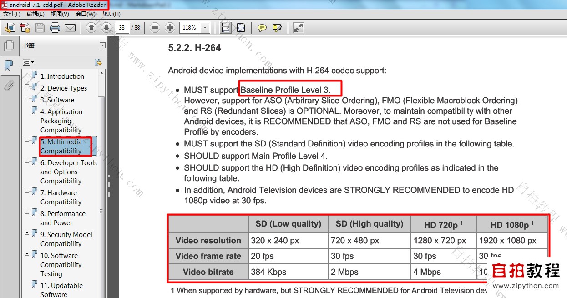567x298 pixels.
Task: Jump to the '2. Device Types' bookmark
Action: (x=64, y=88)
